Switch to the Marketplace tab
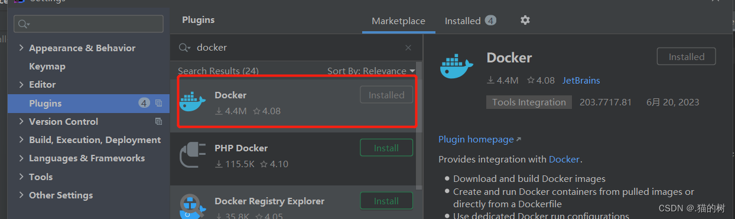 click(398, 21)
